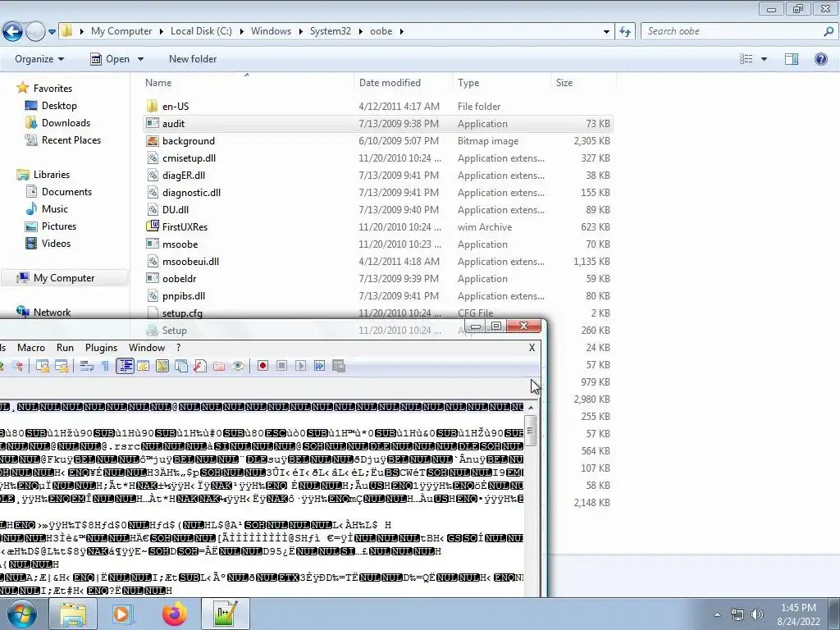The width and height of the screenshot is (840, 630).
Task: Select Desktop under Favorites
Action: 59,106
